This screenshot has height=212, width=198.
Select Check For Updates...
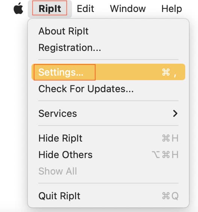[x=108, y=89]
